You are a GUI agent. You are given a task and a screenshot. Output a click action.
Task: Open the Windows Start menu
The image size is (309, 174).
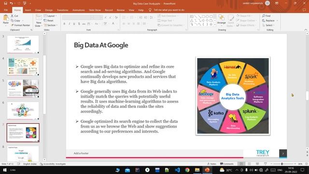5,170
